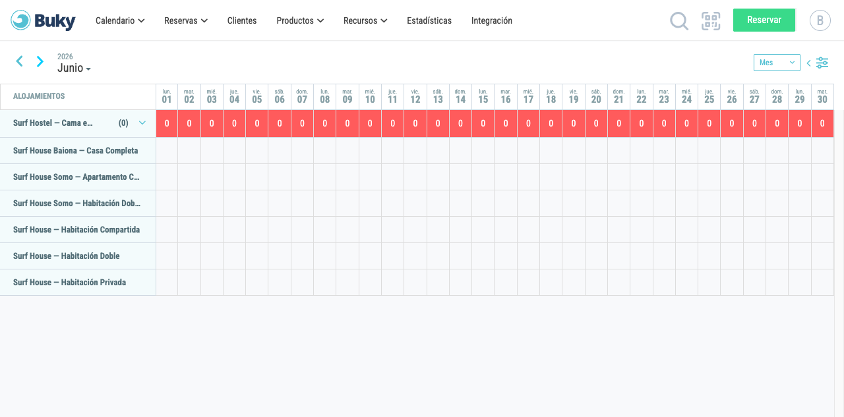Open the Calendario menu
The image size is (844, 417).
pos(120,20)
